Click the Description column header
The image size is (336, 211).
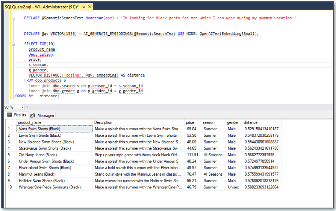click(138, 122)
